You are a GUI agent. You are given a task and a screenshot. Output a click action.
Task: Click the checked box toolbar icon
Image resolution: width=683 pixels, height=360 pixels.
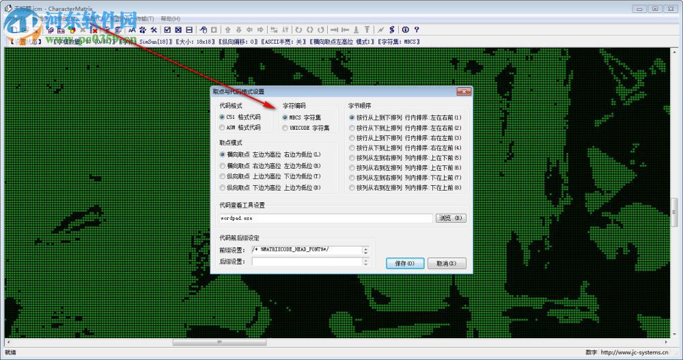pyautogui.click(x=167, y=29)
